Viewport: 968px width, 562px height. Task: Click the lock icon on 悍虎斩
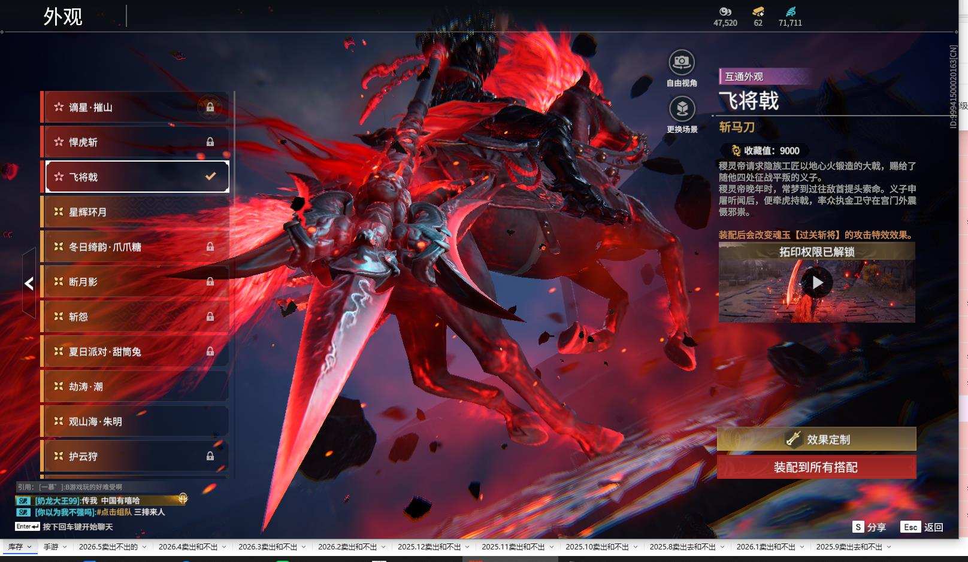coord(210,142)
